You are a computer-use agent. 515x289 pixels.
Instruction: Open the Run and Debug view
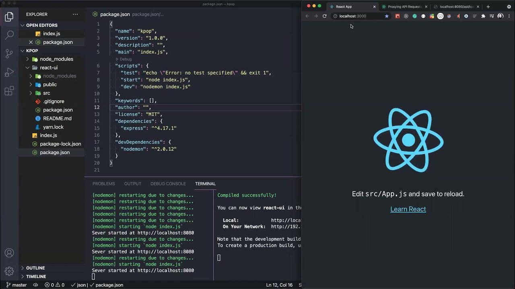click(x=9, y=73)
